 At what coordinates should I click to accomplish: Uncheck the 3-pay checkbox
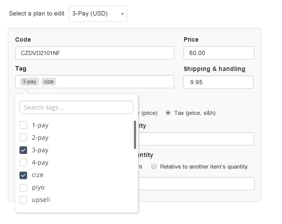pyautogui.click(x=23, y=150)
